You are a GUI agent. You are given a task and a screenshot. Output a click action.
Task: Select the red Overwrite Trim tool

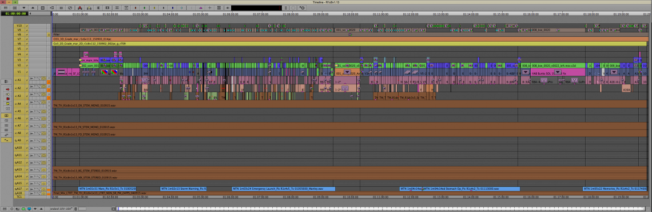(7, 99)
